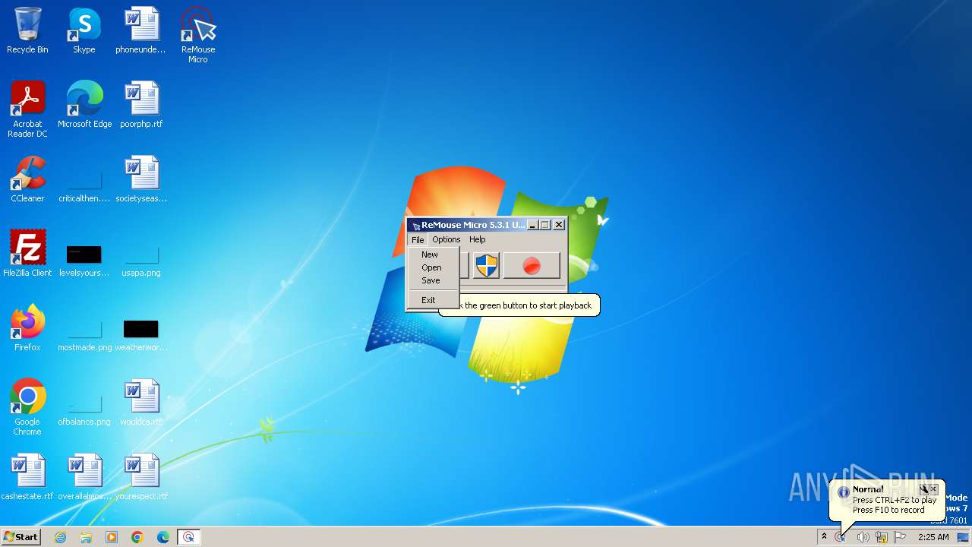
Task: Select the wouldca.rtf document icon
Action: coord(141,403)
